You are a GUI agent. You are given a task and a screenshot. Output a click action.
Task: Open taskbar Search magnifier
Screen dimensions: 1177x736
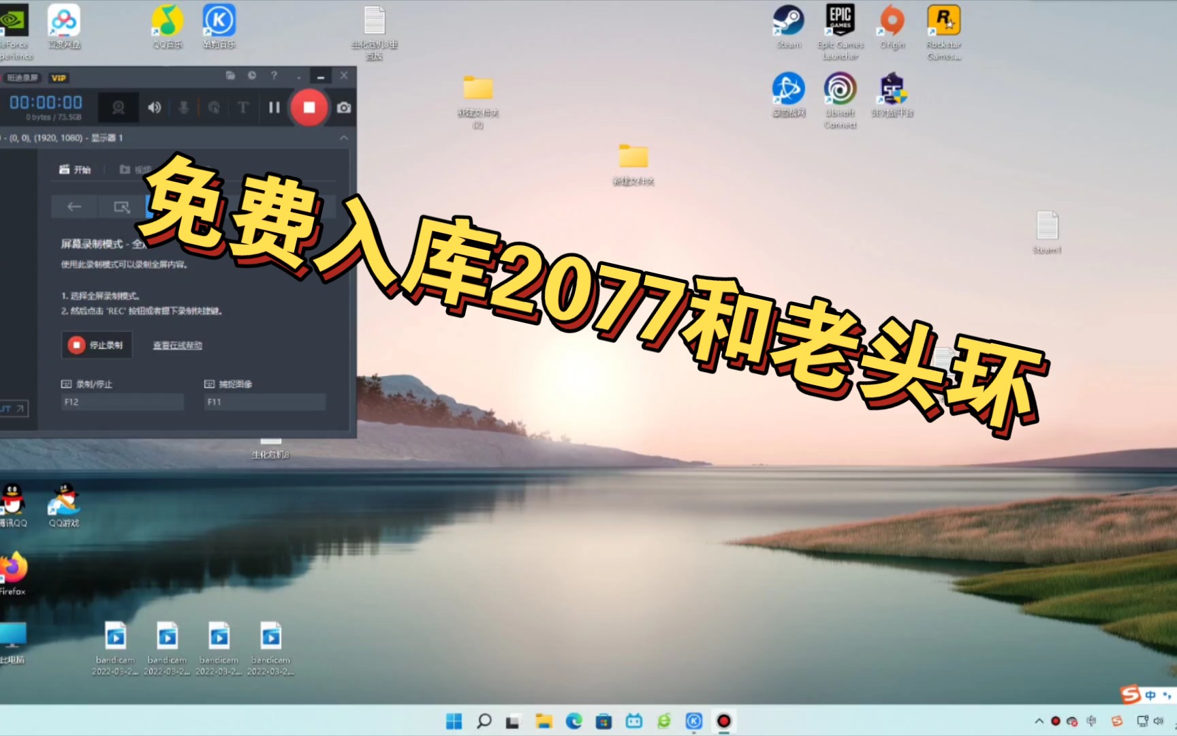point(484,721)
